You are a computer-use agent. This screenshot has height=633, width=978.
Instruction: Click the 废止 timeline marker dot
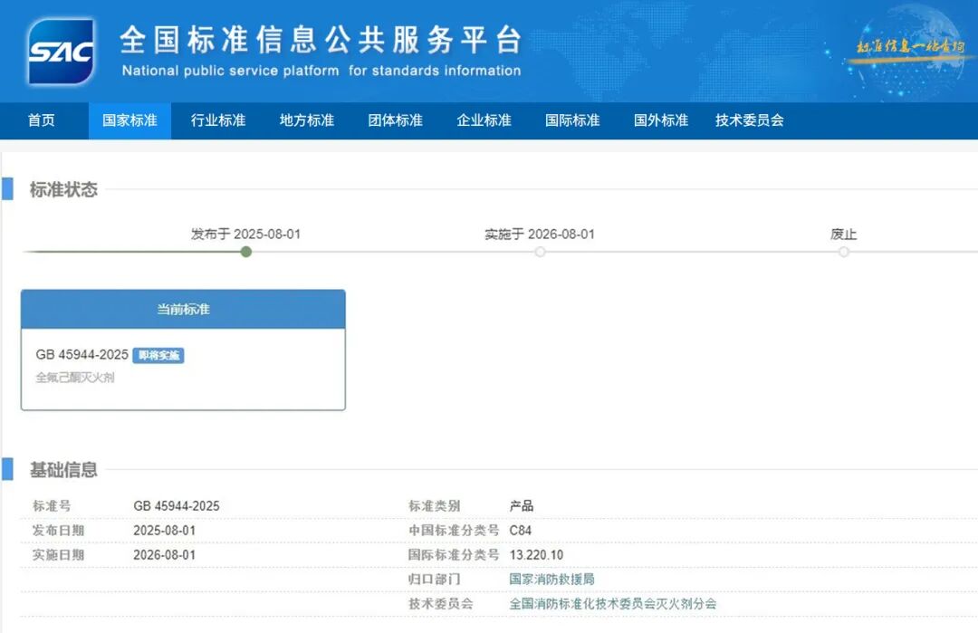(844, 252)
